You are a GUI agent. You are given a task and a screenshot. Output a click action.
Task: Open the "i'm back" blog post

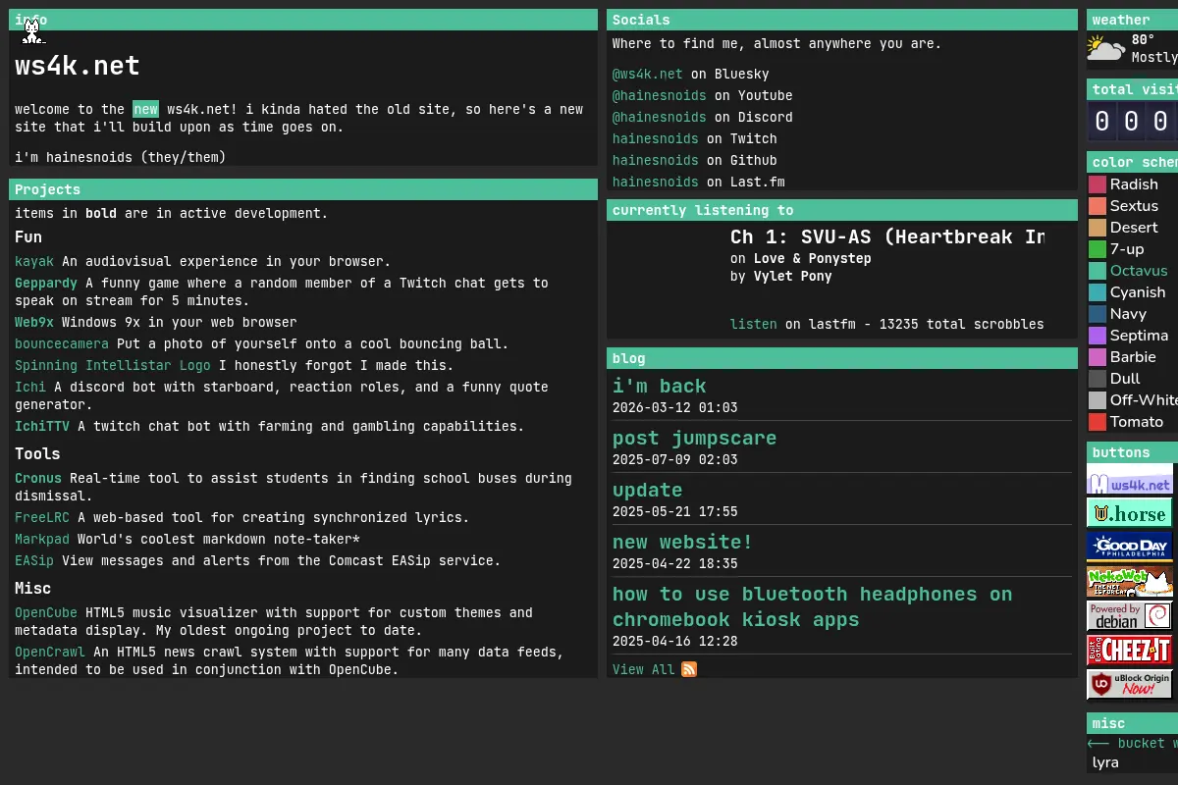660,387
